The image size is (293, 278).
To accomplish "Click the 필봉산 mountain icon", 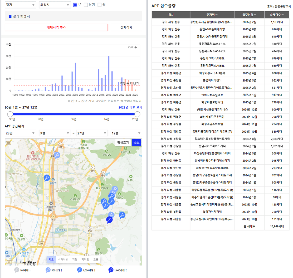I will 22,236.
